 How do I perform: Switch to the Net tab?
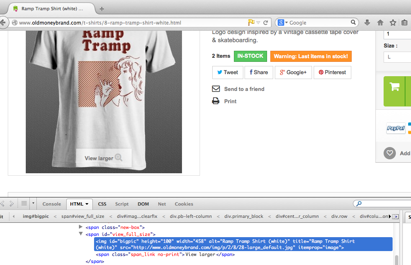tap(162, 204)
